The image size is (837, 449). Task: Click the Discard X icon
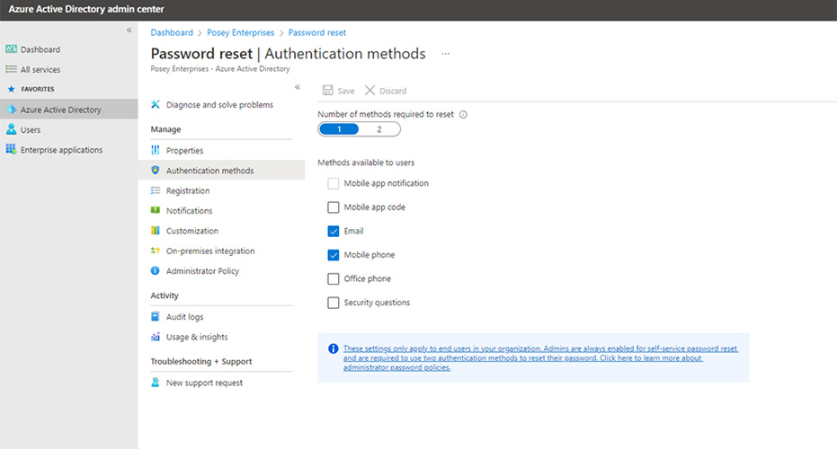pos(370,90)
